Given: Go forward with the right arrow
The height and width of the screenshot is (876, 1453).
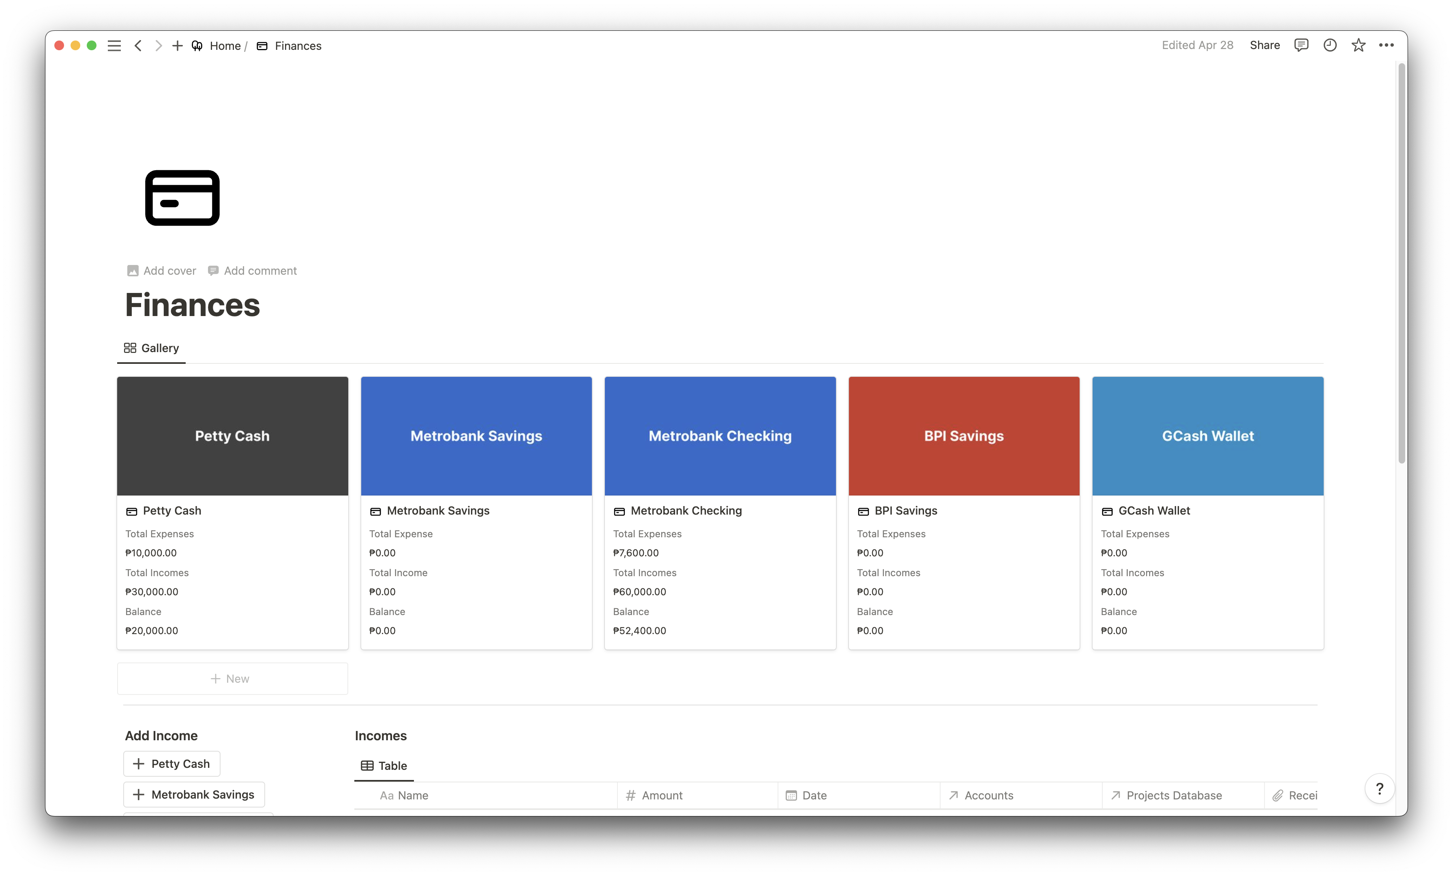Looking at the screenshot, I should click(158, 45).
